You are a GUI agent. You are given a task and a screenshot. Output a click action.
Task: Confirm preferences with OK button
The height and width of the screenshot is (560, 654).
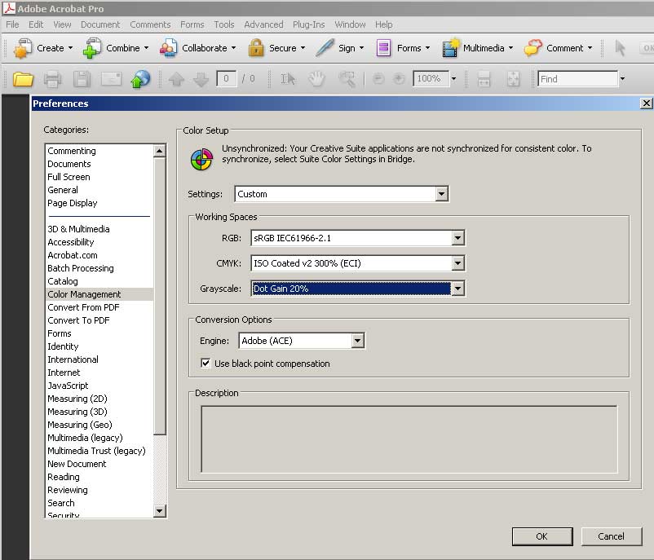pos(542,536)
